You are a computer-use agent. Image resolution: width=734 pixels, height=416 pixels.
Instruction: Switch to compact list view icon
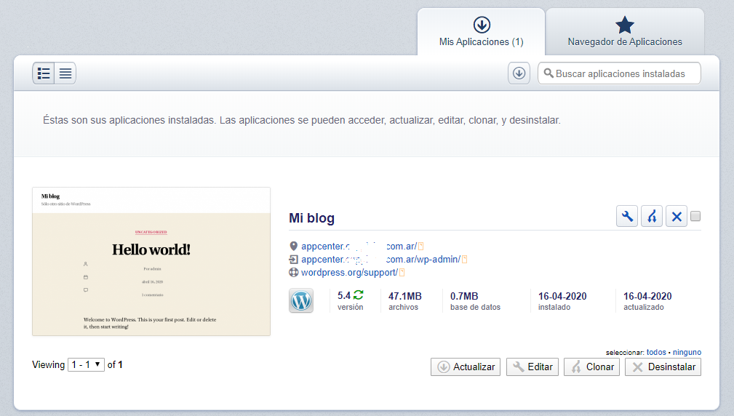[65, 73]
